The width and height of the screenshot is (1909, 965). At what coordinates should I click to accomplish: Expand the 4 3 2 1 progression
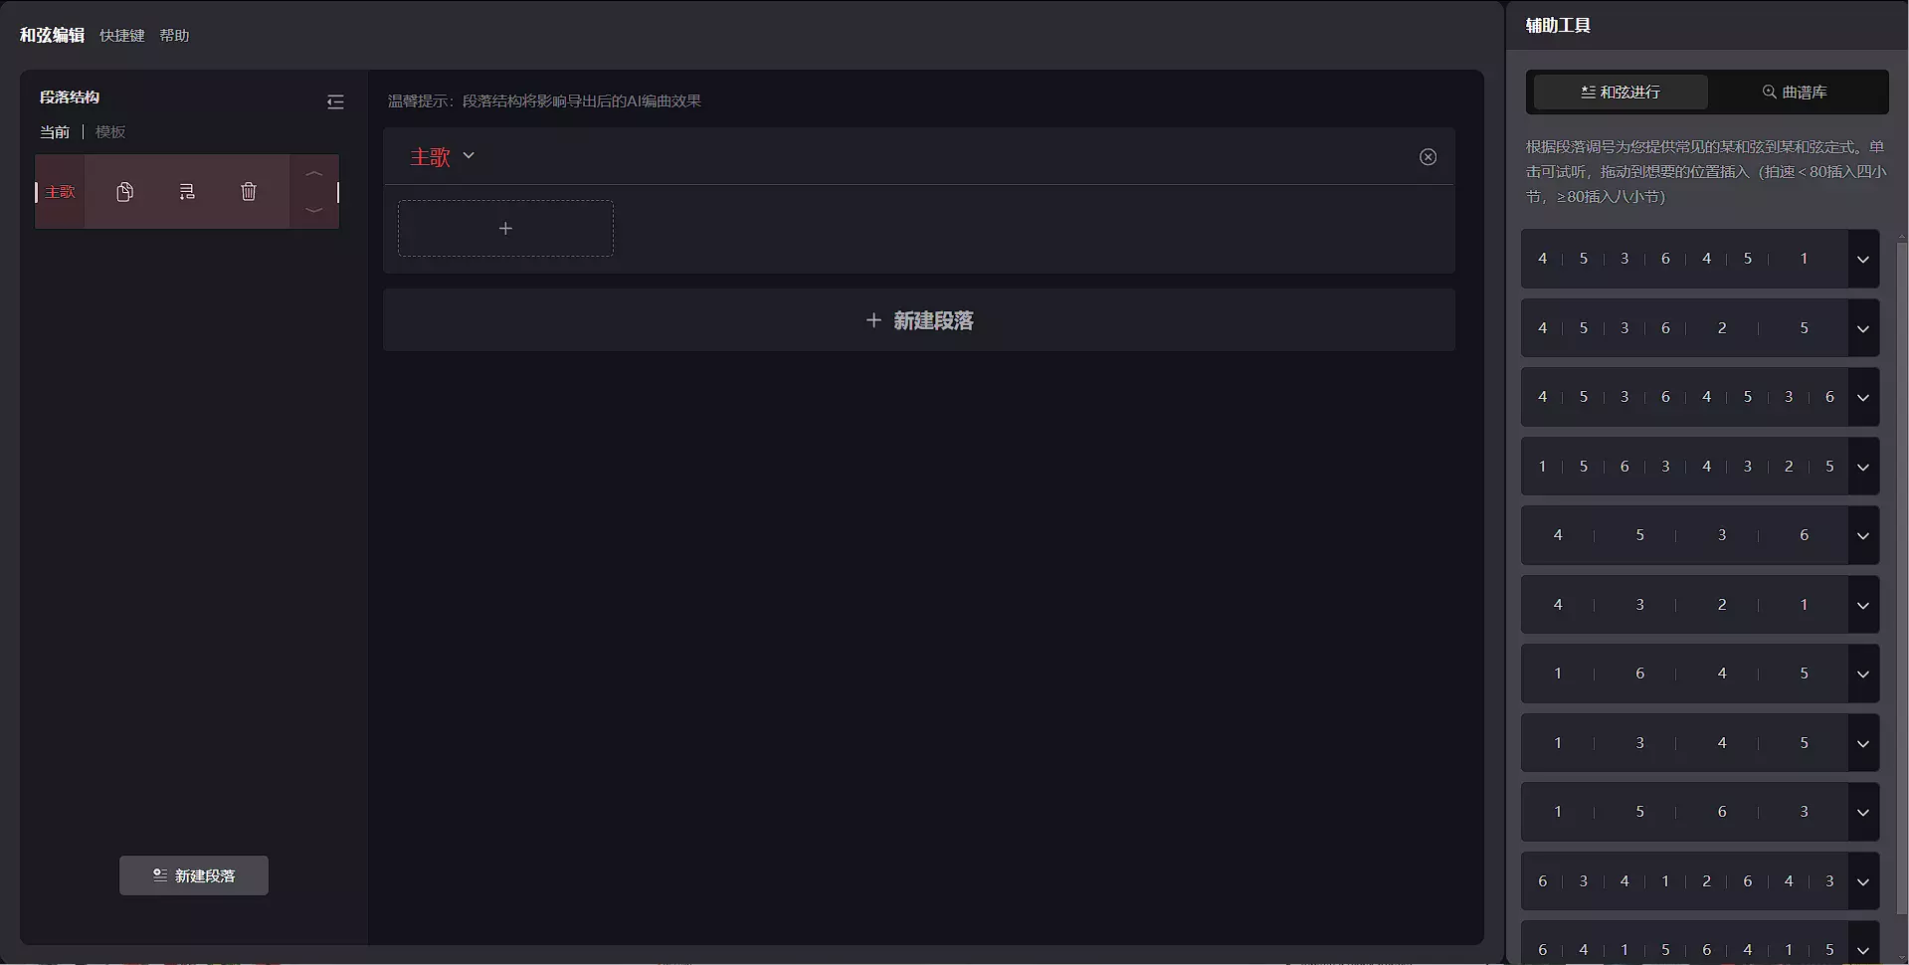click(x=1863, y=605)
